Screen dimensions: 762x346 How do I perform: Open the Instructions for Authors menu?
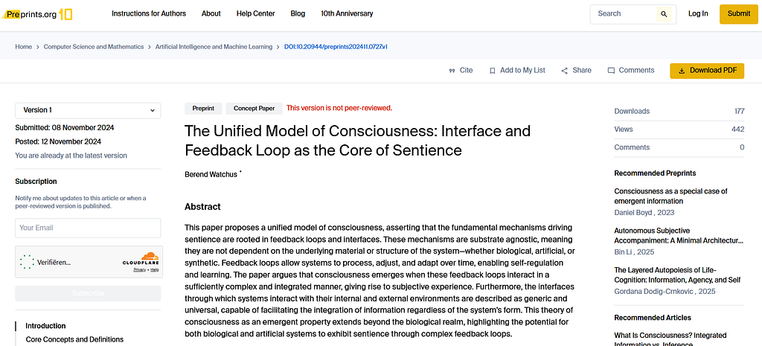(x=149, y=13)
